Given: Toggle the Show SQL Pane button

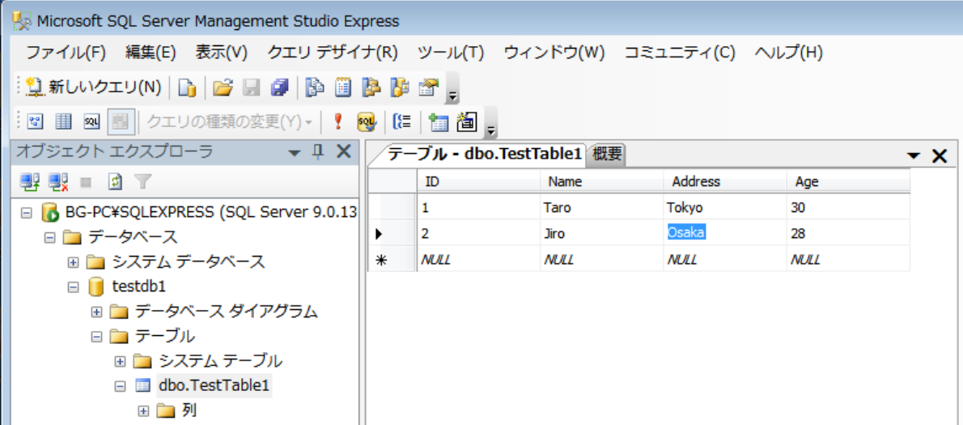Looking at the screenshot, I should [91, 121].
